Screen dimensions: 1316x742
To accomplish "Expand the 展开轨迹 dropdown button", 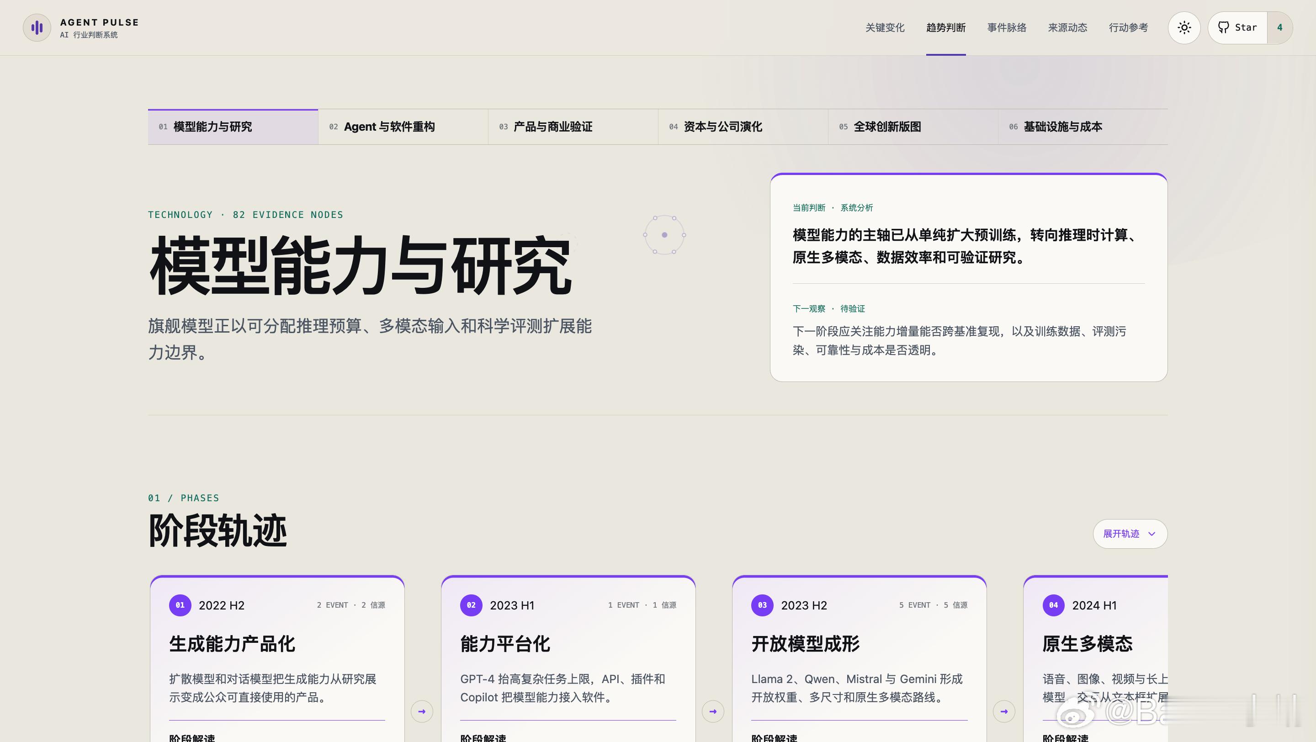I will 1130,534.
